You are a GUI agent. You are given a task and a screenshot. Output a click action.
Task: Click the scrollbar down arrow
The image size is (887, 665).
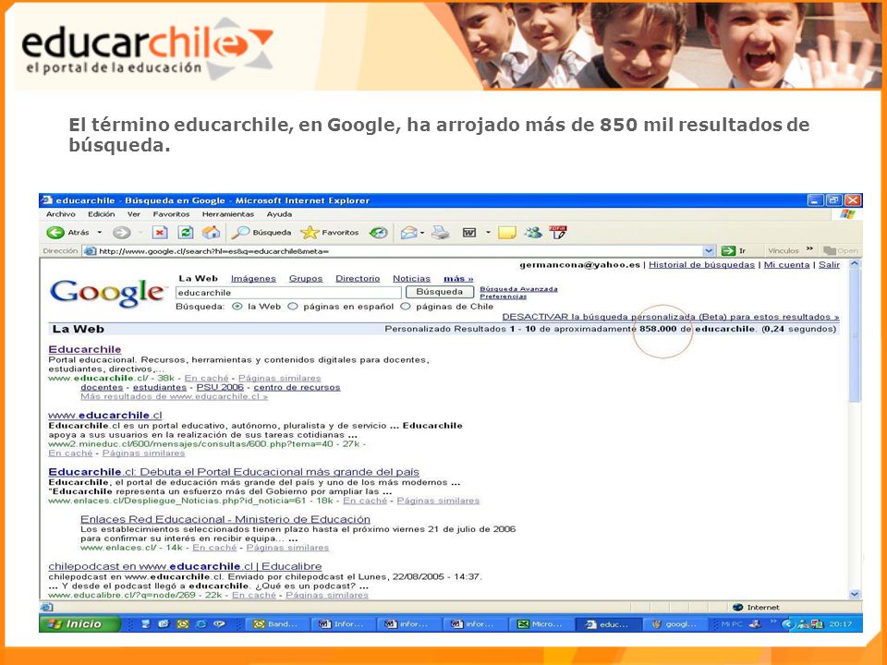point(855,594)
